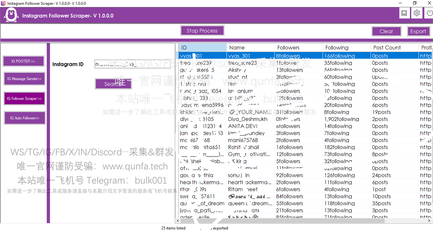Sort by the Name column header

[x=251, y=48]
